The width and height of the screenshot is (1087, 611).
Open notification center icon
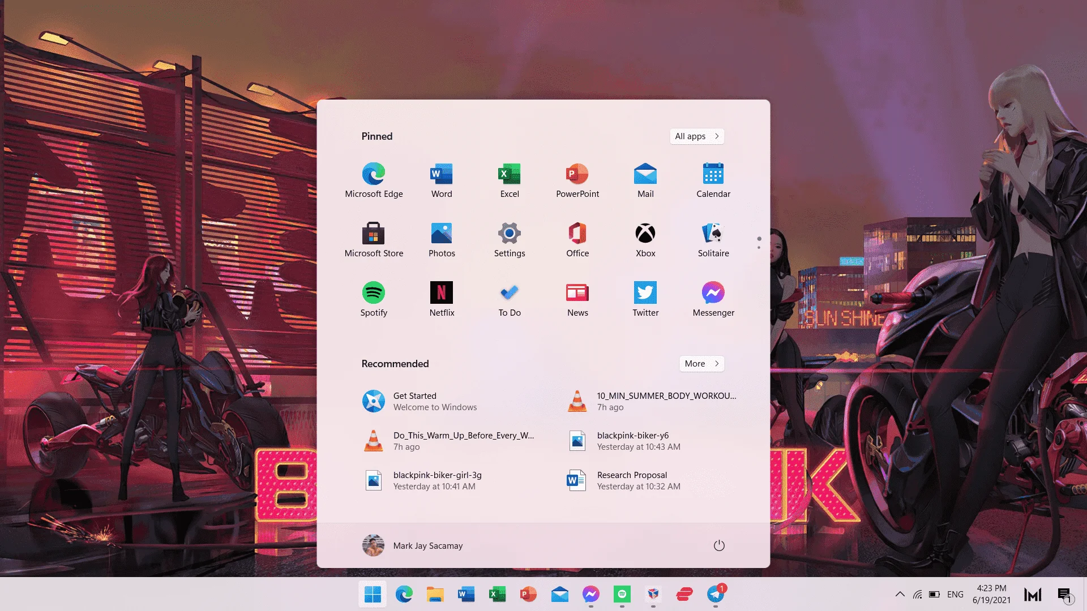point(1065,595)
